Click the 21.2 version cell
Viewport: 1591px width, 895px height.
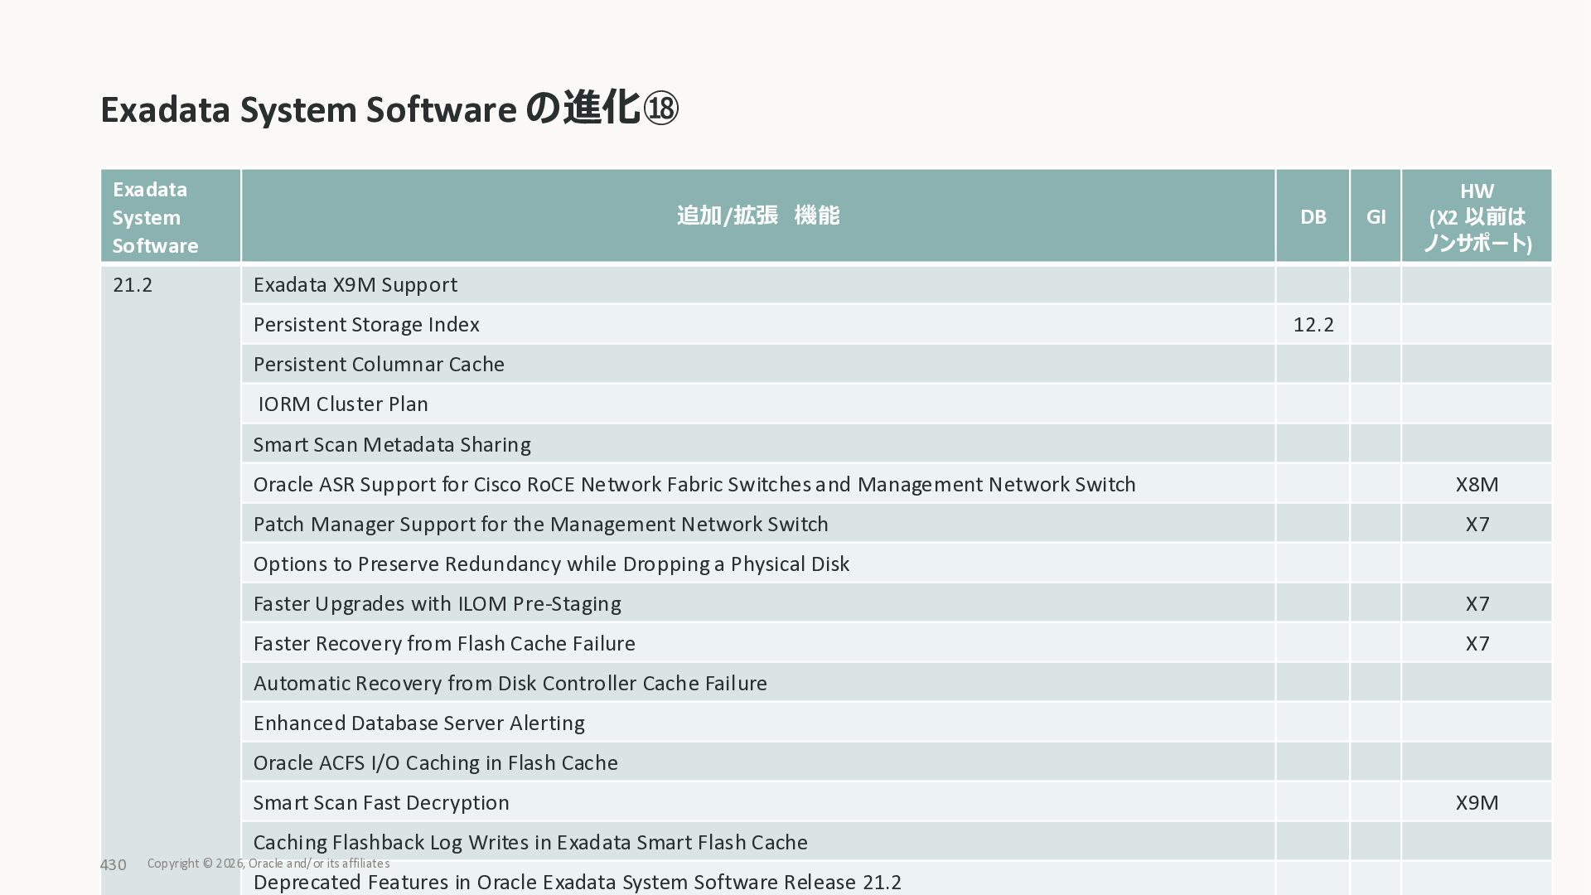[133, 285]
